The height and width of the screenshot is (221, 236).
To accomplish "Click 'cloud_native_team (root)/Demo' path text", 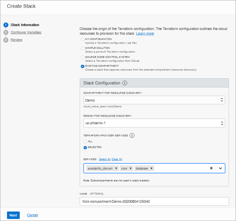I will point(102,106).
